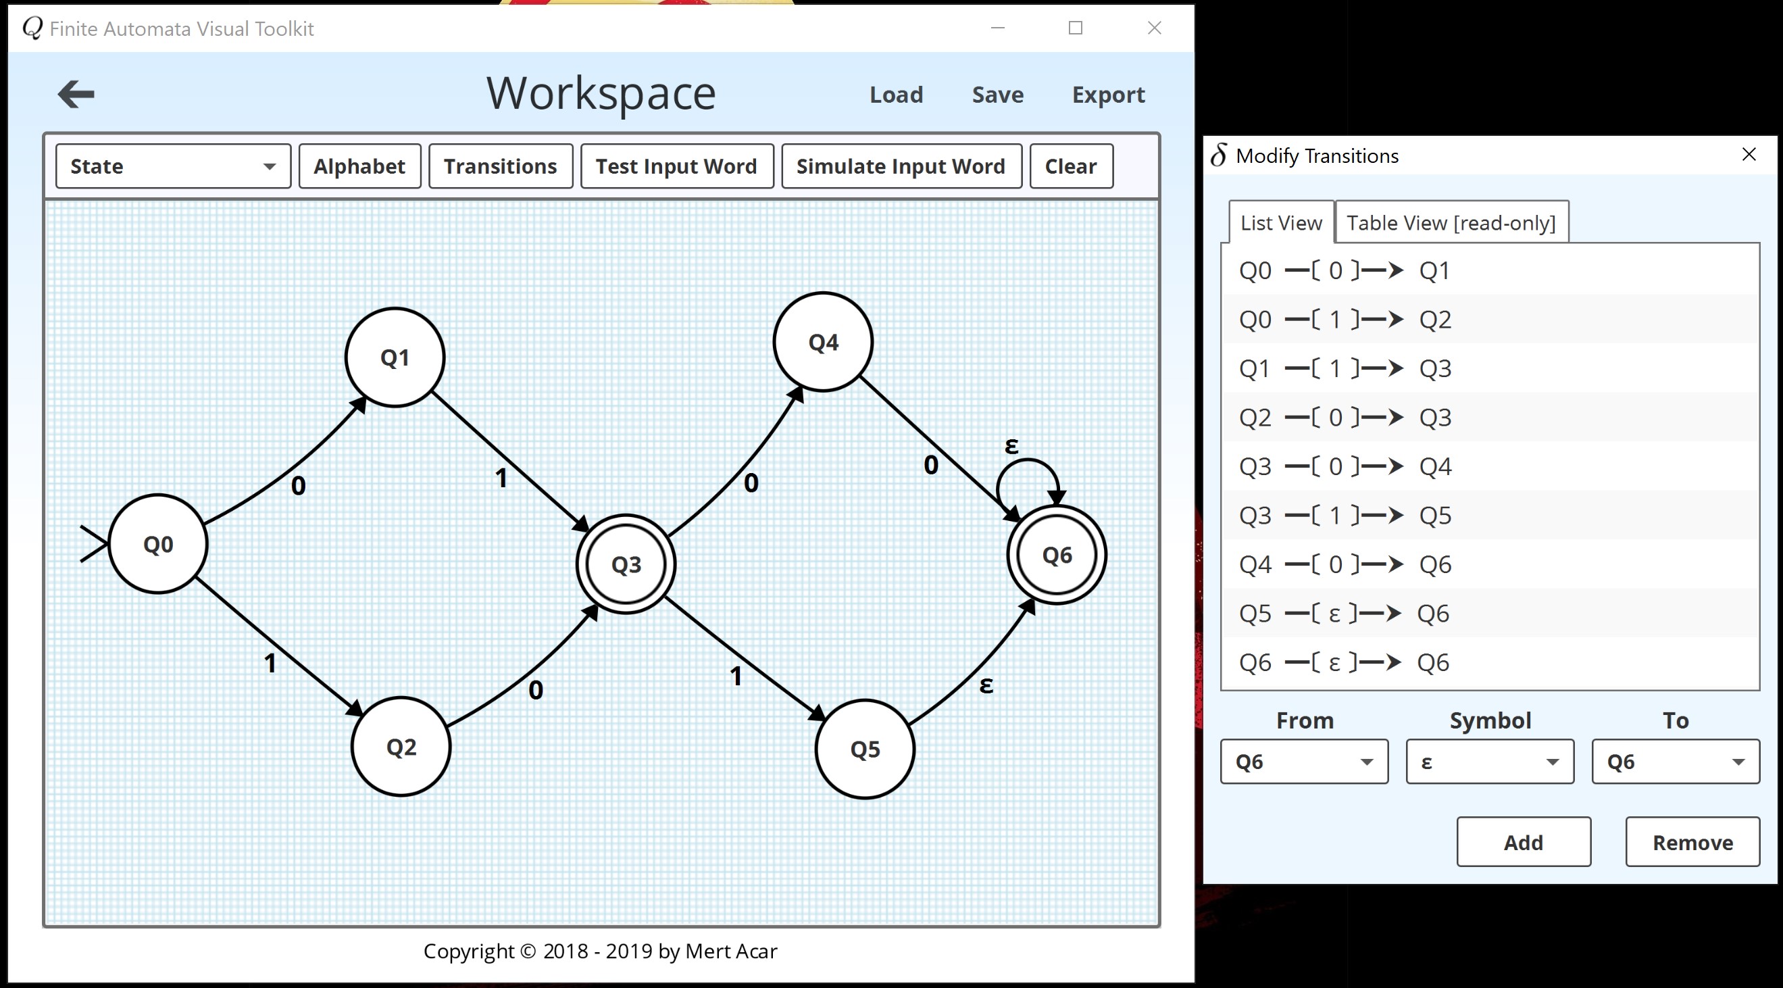Image resolution: width=1783 pixels, height=988 pixels.
Task: Click the back arrow to leave Workspace
Action: pos(76,93)
